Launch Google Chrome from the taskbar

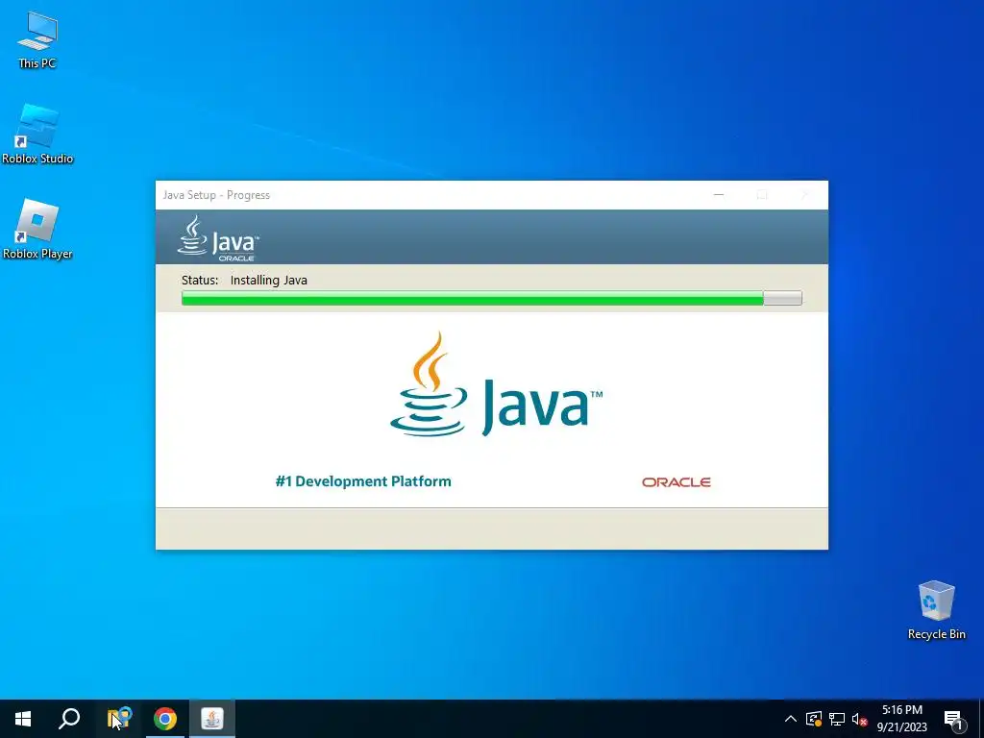point(165,719)
